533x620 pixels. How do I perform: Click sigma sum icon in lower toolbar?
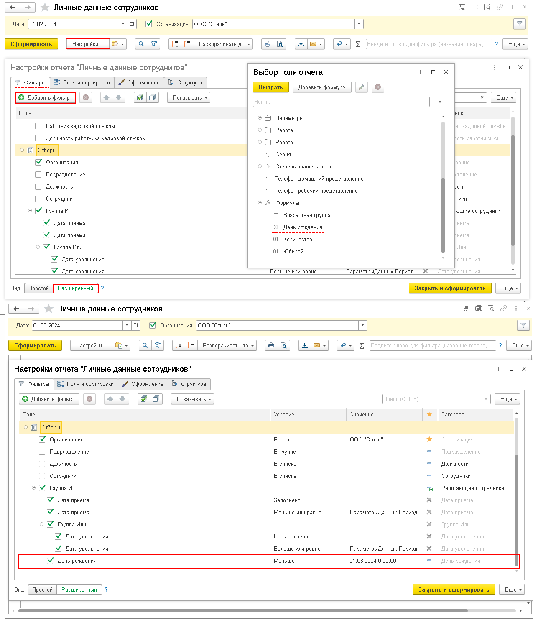(x=362, y=345)
